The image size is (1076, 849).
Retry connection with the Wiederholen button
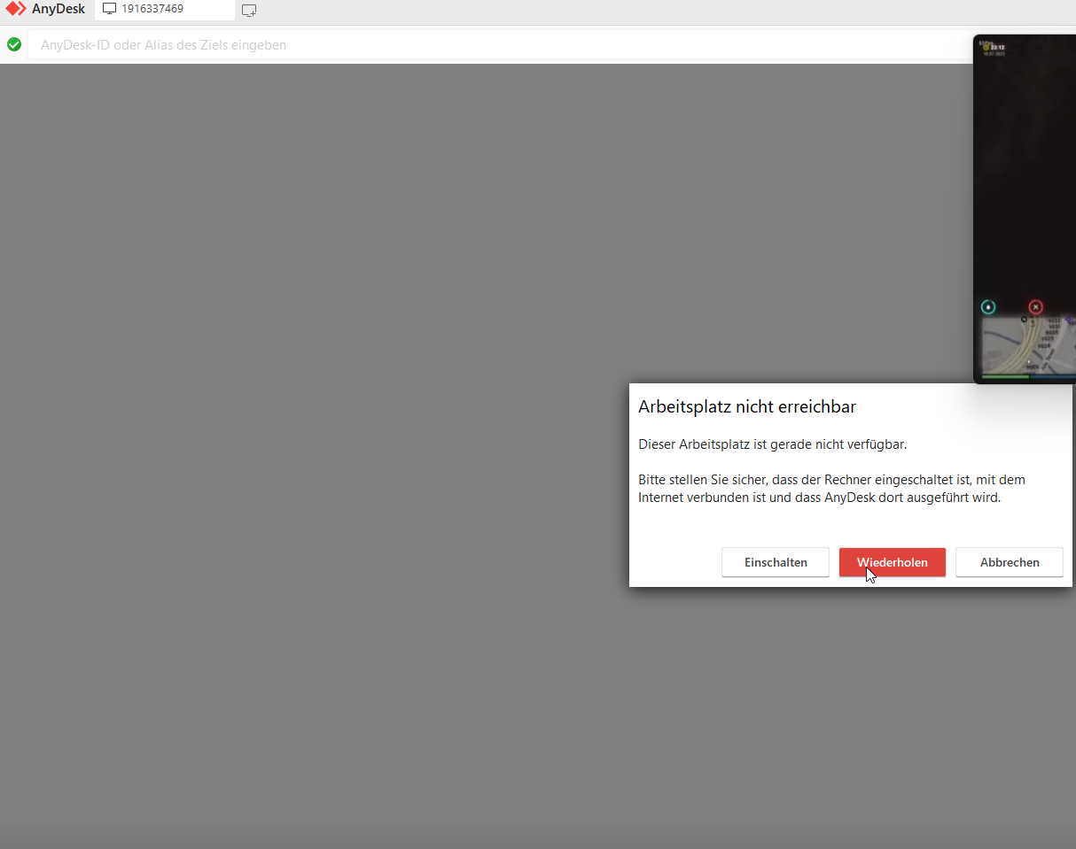click(x=892, y=562)
